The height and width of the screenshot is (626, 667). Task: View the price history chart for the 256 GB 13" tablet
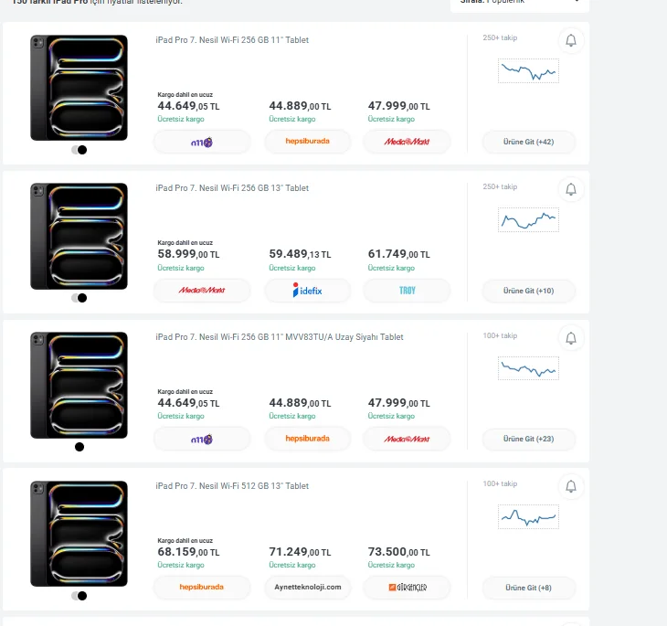(x=528, y=219)
